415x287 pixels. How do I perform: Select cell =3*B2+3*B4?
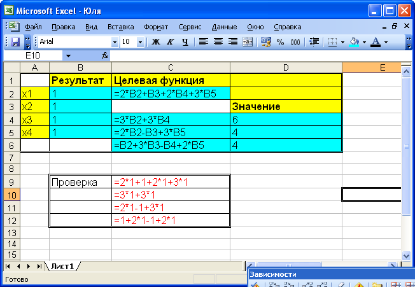click(171, 120)
